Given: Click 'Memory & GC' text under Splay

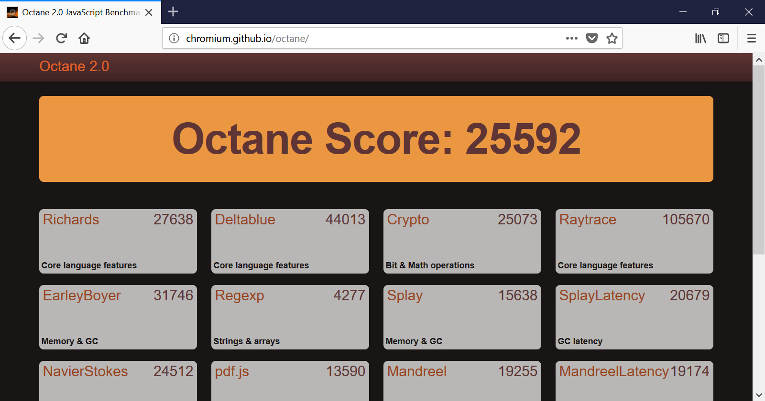Looking at the screenshot, I should pos(414,341).
